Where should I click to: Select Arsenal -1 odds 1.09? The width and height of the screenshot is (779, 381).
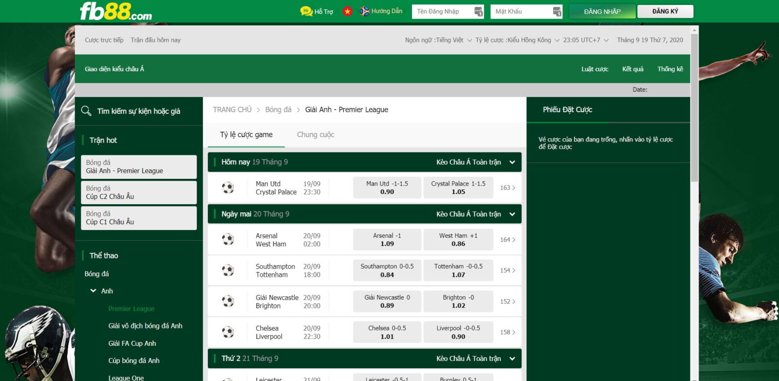387,240
